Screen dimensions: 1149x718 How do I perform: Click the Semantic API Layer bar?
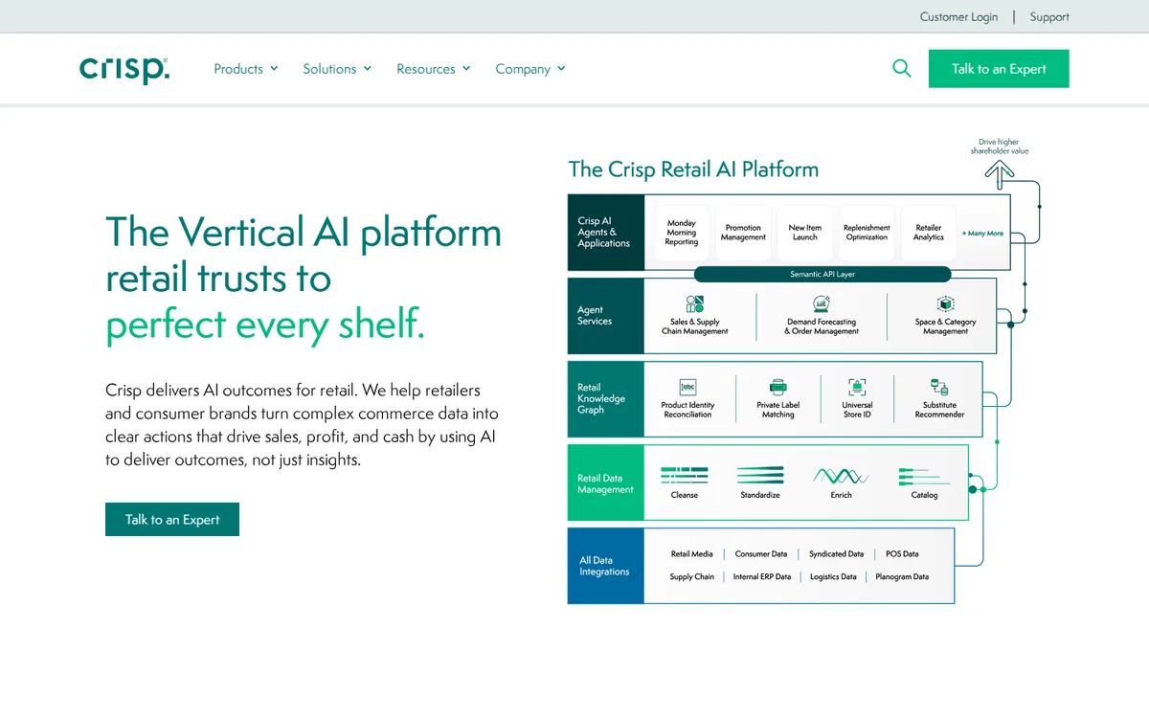(822, 274)
